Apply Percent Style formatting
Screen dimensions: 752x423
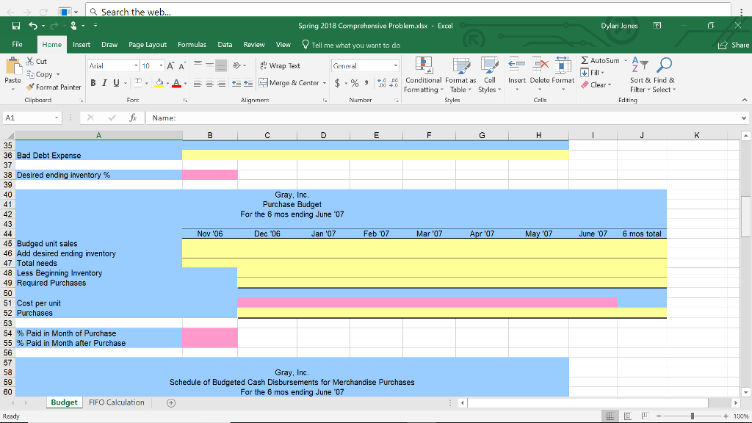(355, 83)
